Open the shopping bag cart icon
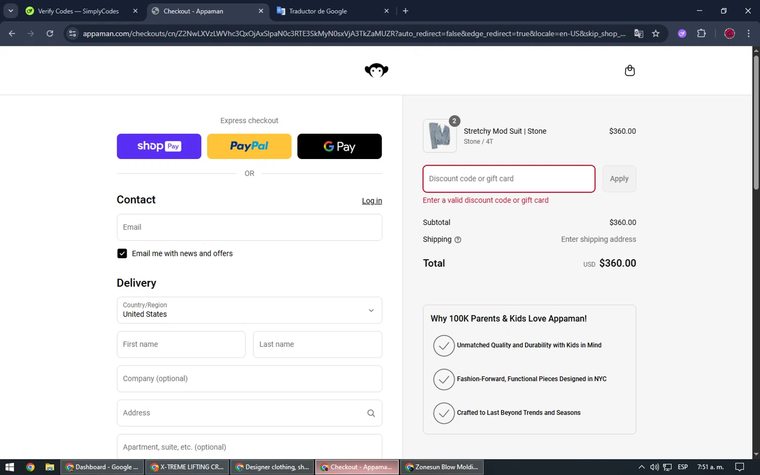 pyautogui.click(x=630, y=70)
